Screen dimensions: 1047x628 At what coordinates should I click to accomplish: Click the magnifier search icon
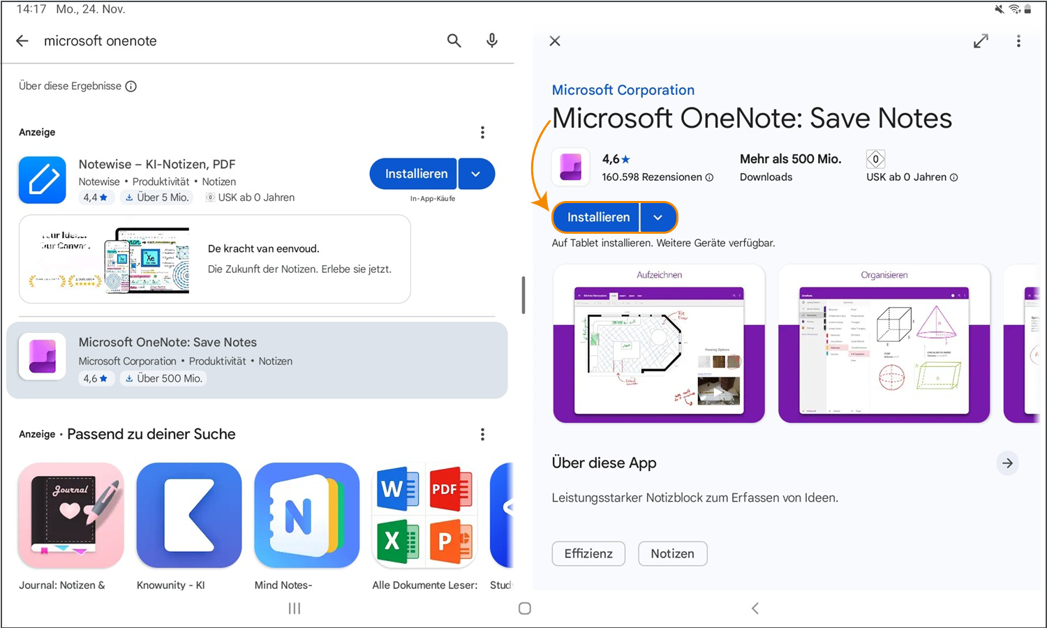[454, 41]
